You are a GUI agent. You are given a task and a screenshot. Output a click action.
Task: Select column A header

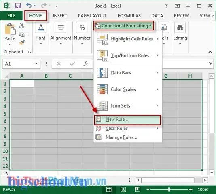22,76
